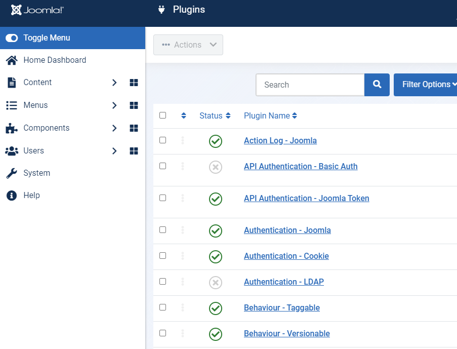Check the box for API Authentication - Joomla Token
The height and width of the screenshot is (349, 457).
coord(162,198)
